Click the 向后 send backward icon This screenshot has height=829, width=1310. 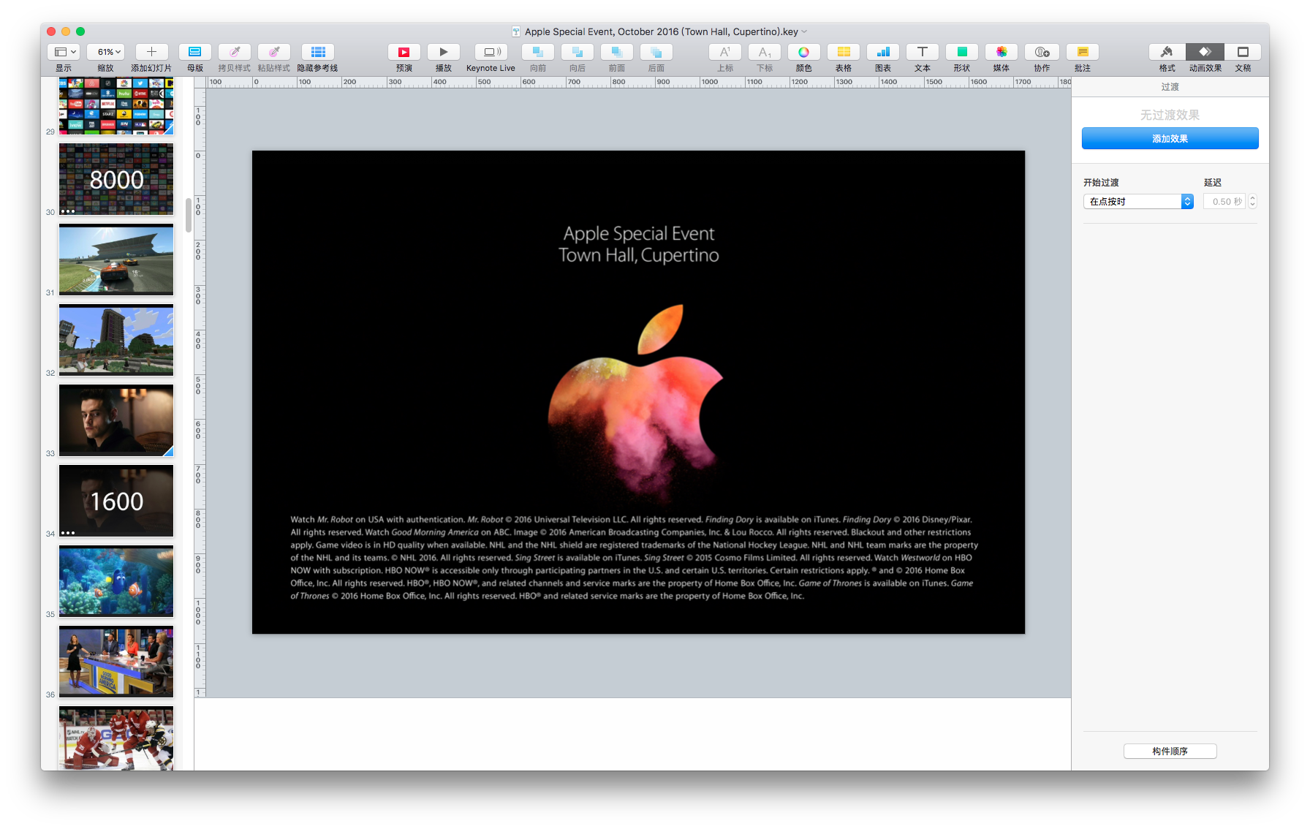[x=578, y=52]
